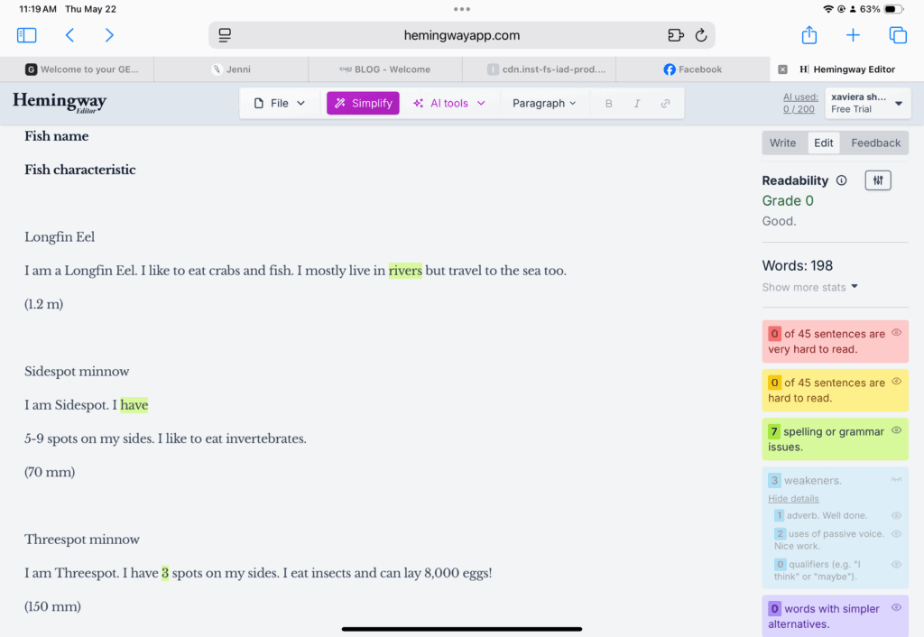The image size is (924, 637).
Task: Click the Simplify button
Action: point(363,104)
